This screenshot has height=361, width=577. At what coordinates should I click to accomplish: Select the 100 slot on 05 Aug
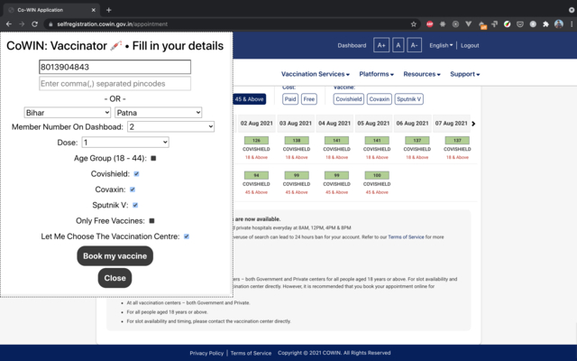point(377,175)
